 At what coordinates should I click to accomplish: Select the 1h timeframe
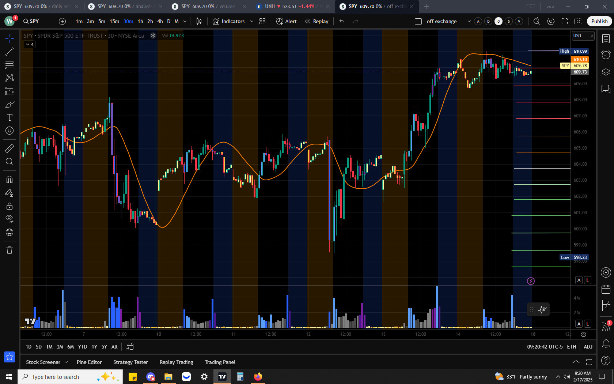click(140, 21)
